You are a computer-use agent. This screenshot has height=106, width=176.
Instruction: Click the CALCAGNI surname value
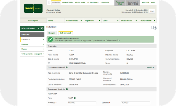pos(130,51)
